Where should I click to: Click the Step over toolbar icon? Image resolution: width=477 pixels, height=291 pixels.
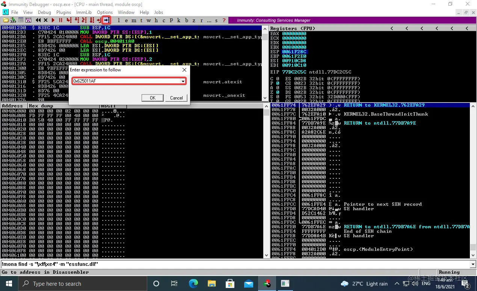[x=76, y=20]
